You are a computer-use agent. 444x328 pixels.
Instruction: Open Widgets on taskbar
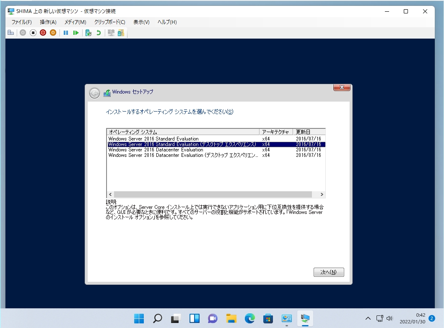(x=194, y=319)
